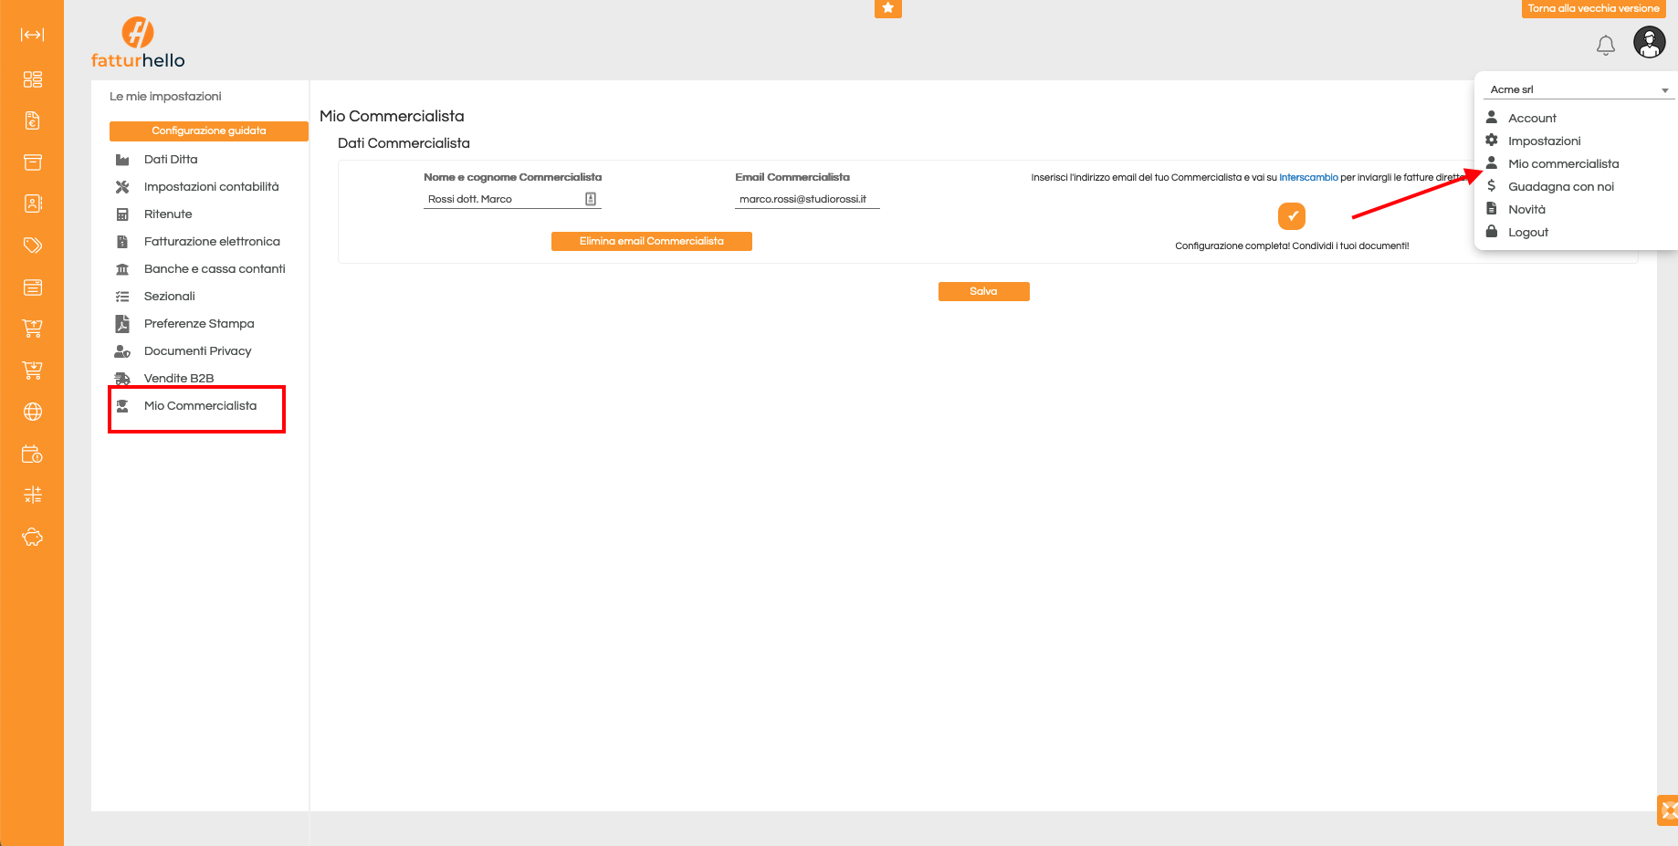
Task: Open the user profile avatar
Action: pyautogui.click(x=1649, y=42)
